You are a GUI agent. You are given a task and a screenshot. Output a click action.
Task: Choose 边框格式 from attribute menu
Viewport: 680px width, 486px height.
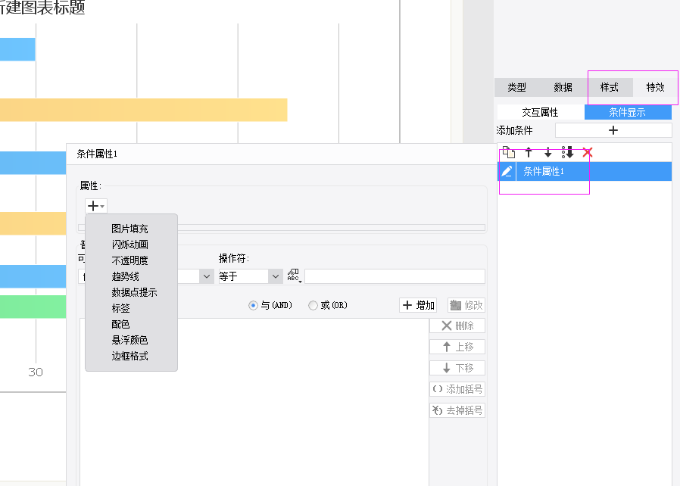[x=129, y=356]
